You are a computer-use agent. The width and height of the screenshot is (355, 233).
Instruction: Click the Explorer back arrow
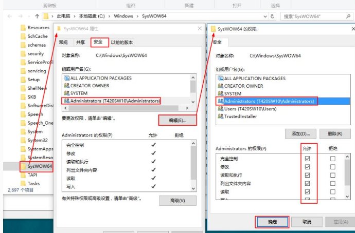(9, 16)
